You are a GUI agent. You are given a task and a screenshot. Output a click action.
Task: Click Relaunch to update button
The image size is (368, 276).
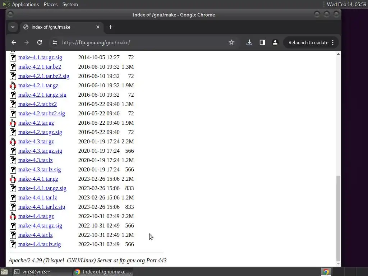pyautogui.click(x=308, y=42)
